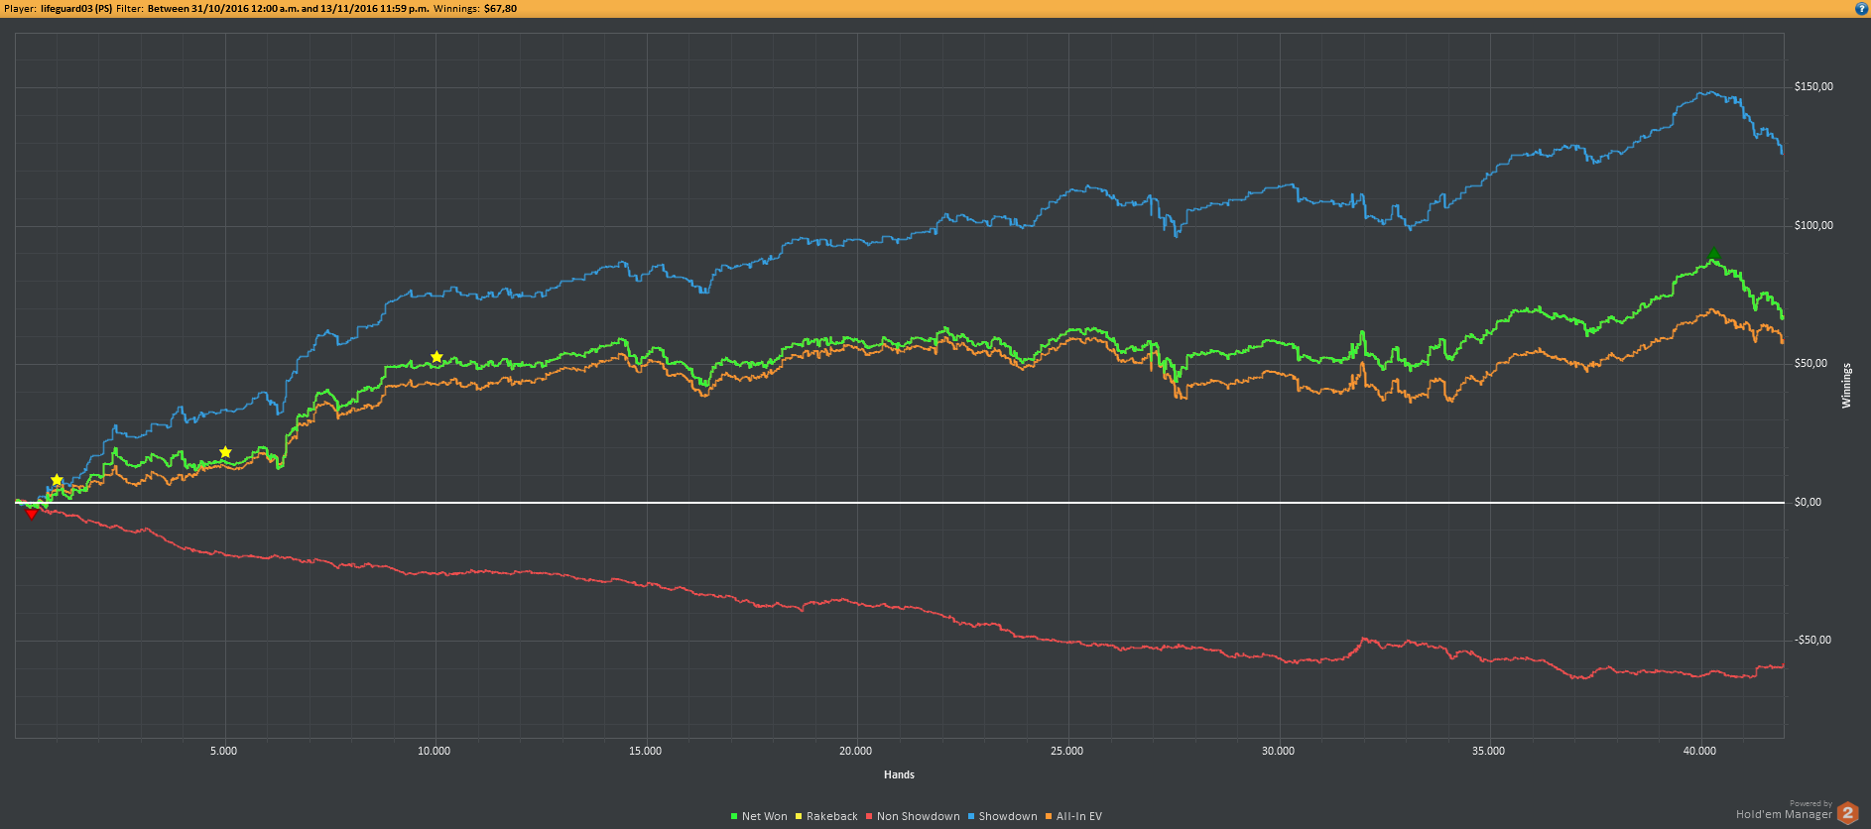Screen dimensions: 1871x829
Task: Click the "15.000" x-axis label
Action: pos(645,752)
